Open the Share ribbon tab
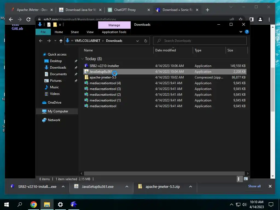280x210 pixels. [x=75, y=32]
